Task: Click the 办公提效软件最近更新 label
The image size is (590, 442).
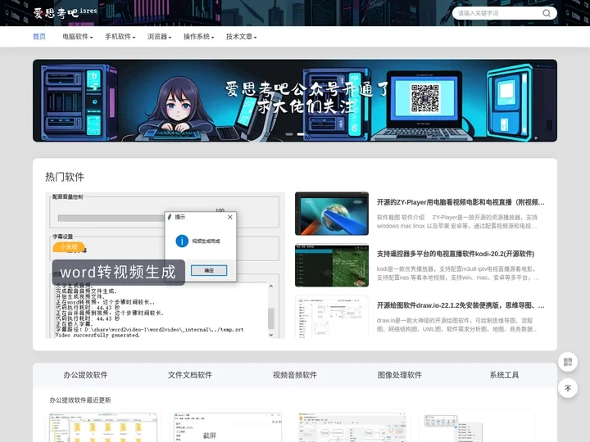Action: tap(80, 400)
